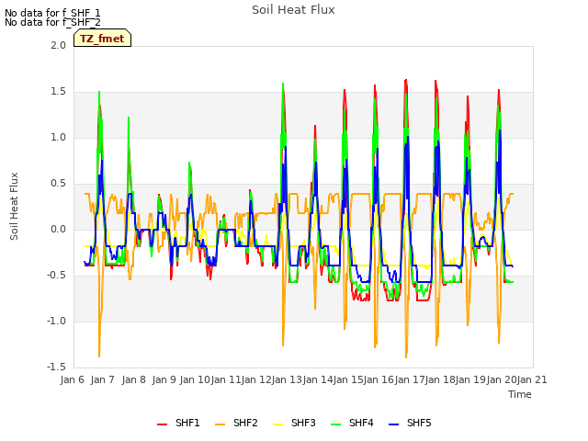Click the Jan 6 x-axis tick label
Viewport: 588px width, 441px height.
click(72, 379)
